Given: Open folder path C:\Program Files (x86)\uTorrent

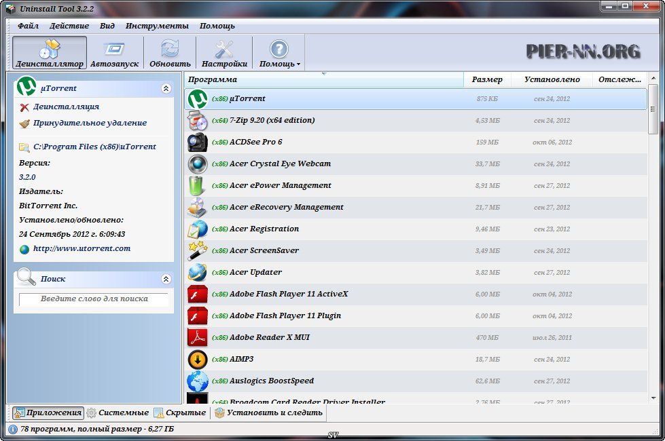Looking at the screenshot, I should (x=94, y=147).
